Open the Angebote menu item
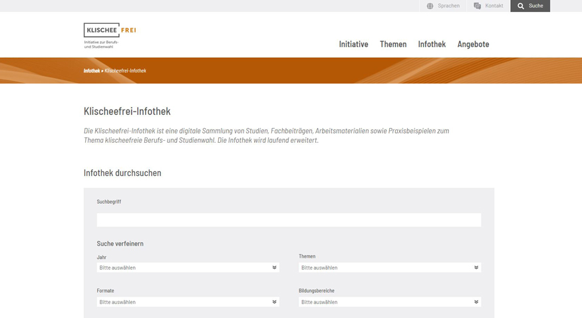 473,44
